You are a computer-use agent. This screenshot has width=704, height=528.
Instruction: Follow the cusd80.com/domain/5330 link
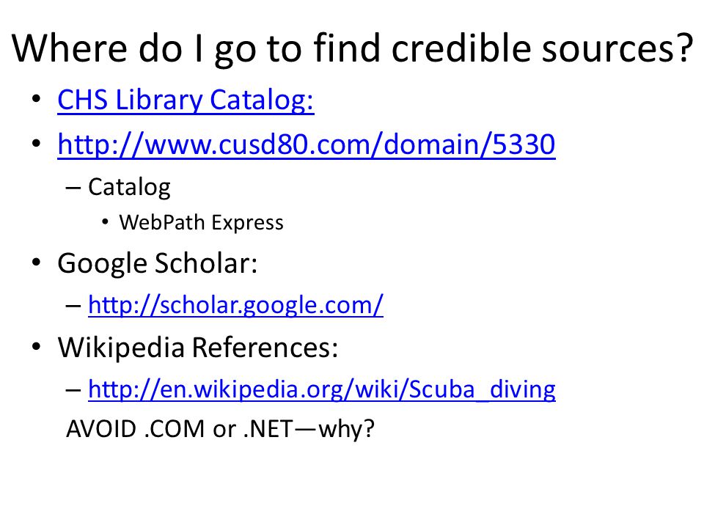[307, 144]
